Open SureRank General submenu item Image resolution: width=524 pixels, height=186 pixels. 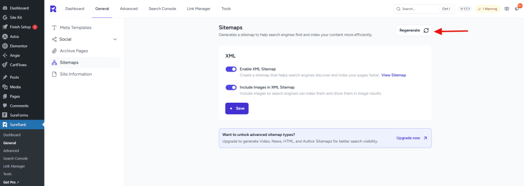(x=10, y=143)
